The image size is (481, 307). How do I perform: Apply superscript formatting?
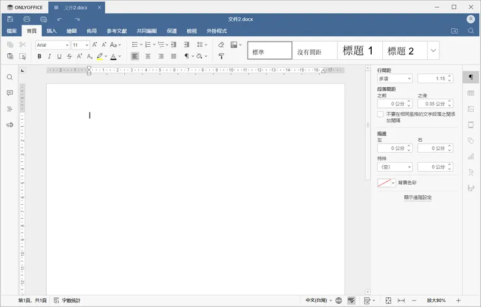click(79, 56)
